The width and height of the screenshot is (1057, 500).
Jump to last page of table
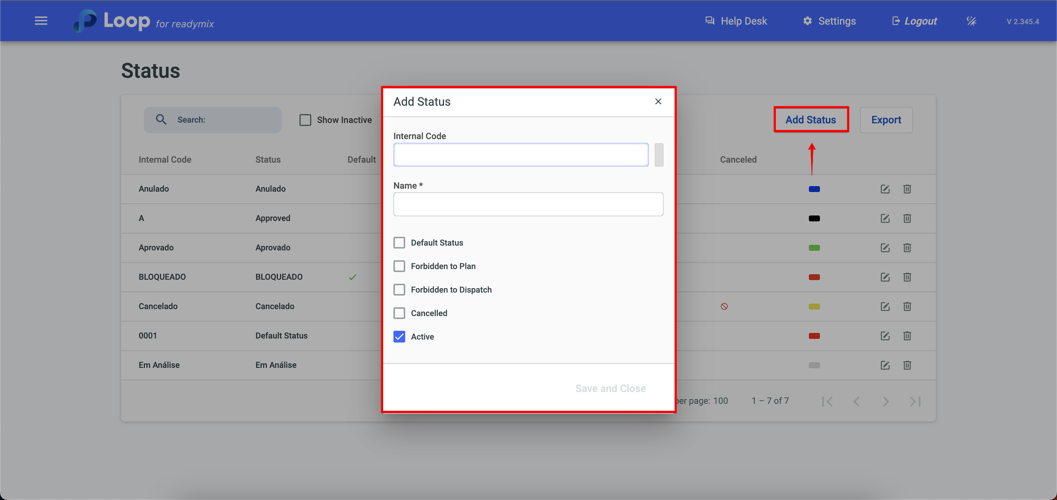click(915, 401)
